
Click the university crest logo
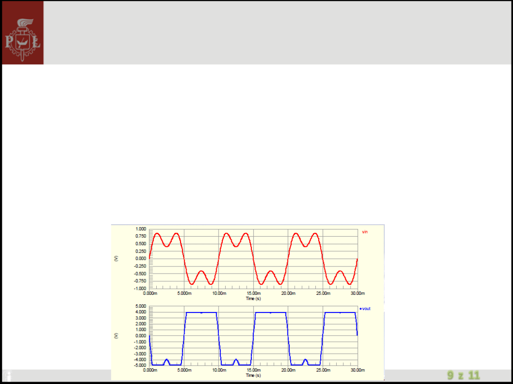[x=22, y=33]
